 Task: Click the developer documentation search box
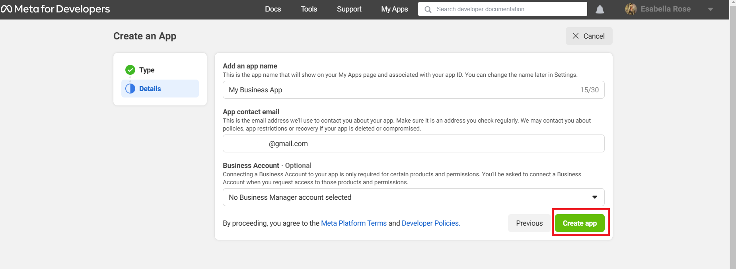click(x=502, y=9)
